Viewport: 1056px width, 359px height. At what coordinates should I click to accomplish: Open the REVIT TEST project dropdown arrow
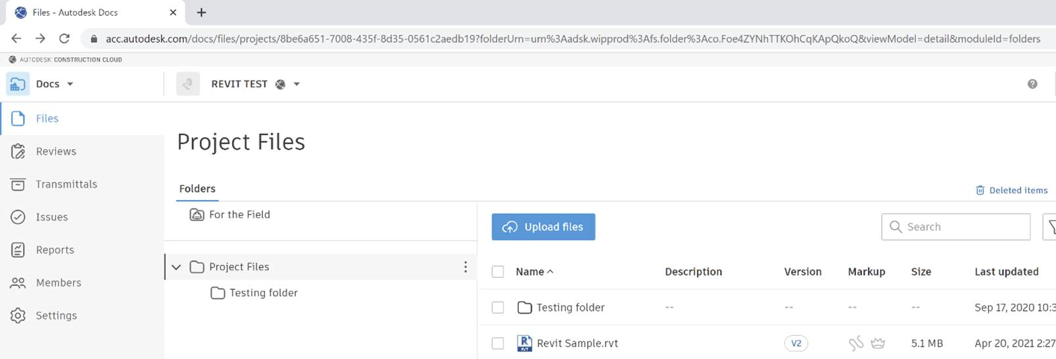297,84
